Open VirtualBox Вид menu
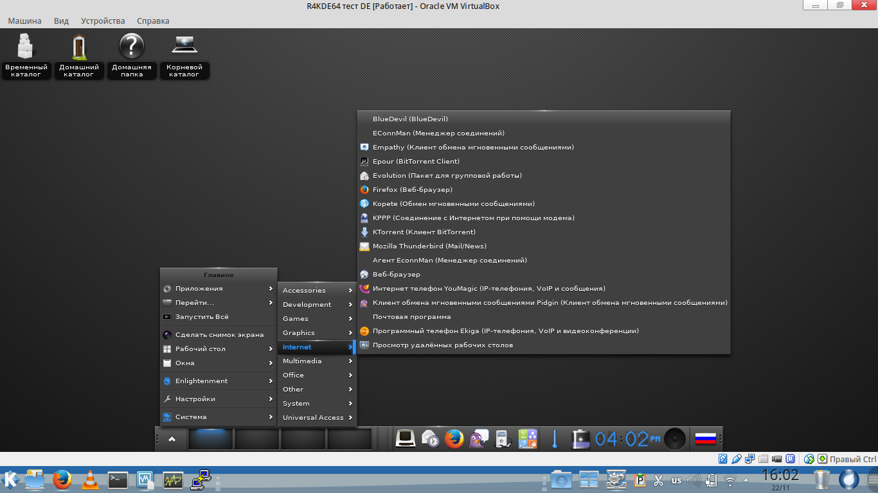This screenshot has height=493, width=878. [61, 21]
